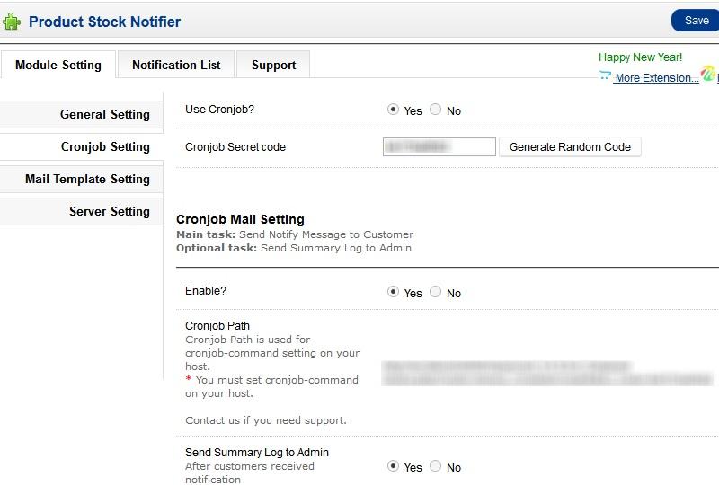Screen dimensions: 719x485
Task: Open Mail Template Setting section
Action: (87, 179)
